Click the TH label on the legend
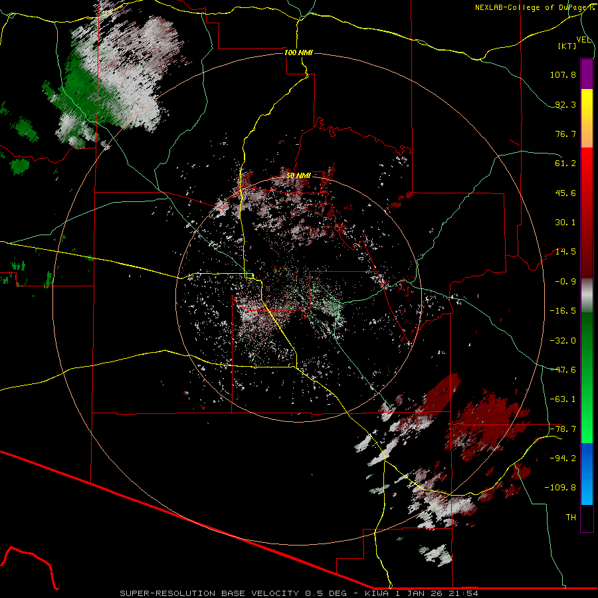The image size is (598, 598). click(571, 518)
